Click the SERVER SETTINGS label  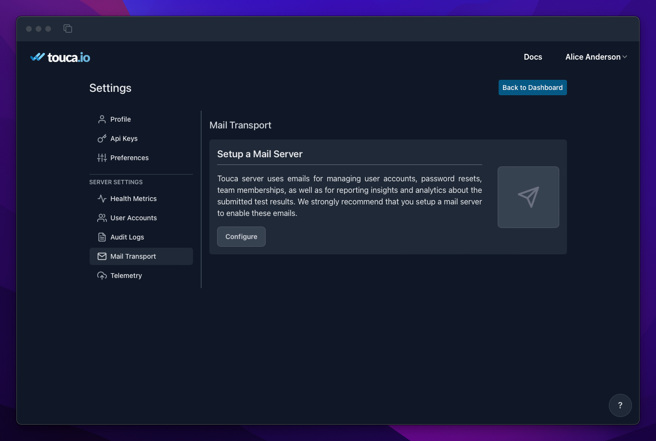[116, 182]
